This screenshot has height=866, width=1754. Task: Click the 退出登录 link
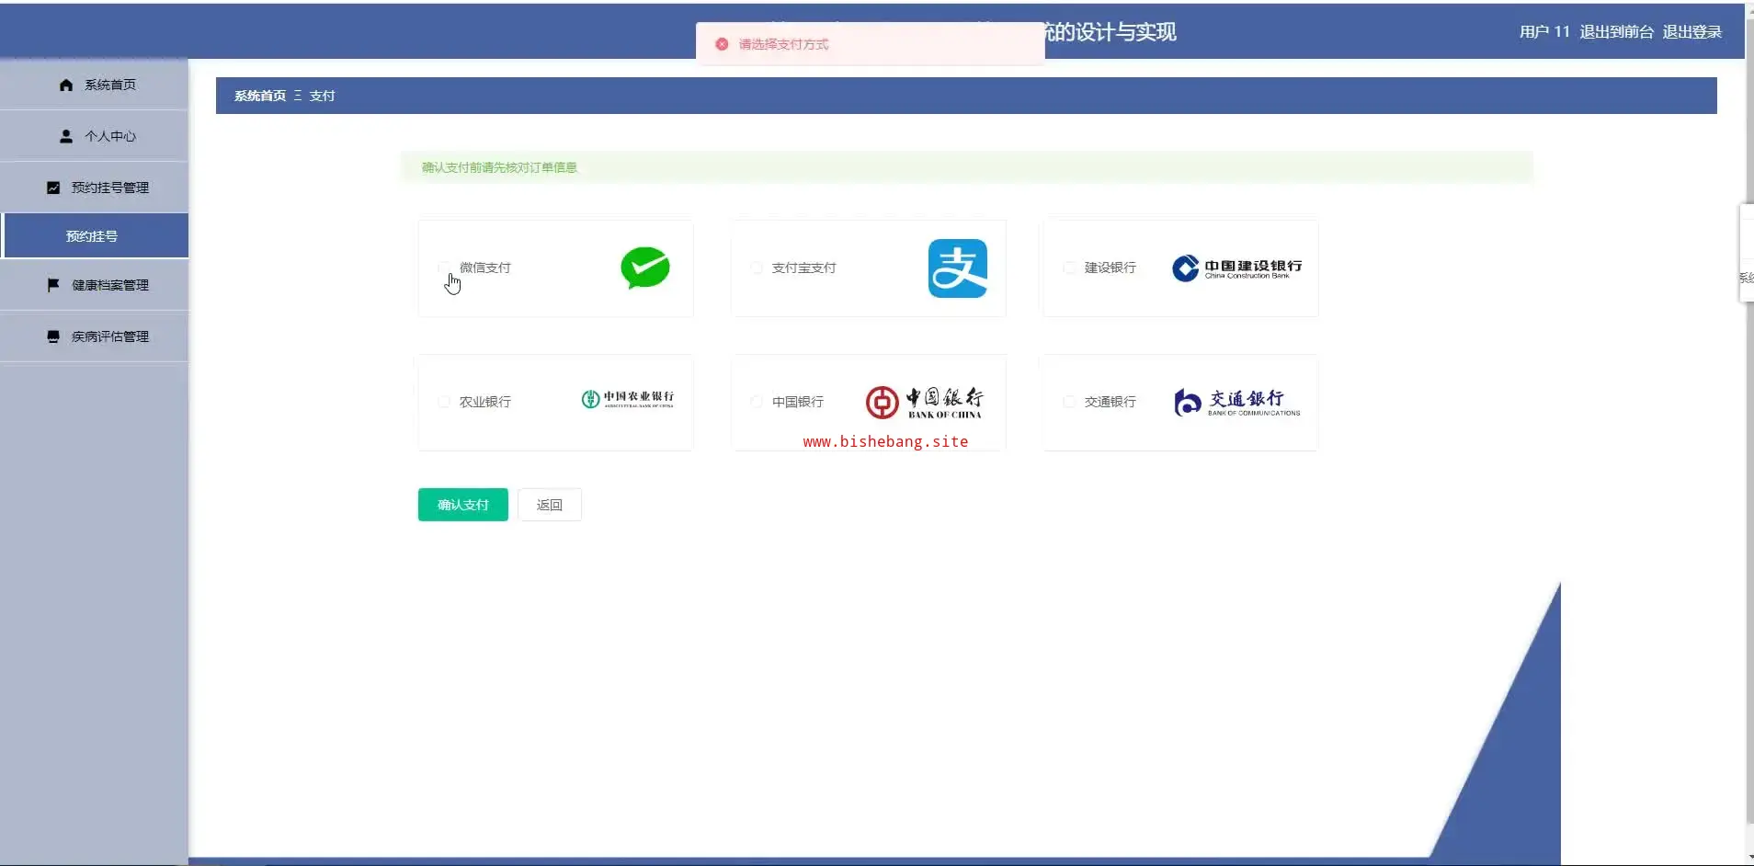(1692, 32)
